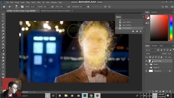
Task: Add layer mask button in Layers panel
Action: [156, 91]
